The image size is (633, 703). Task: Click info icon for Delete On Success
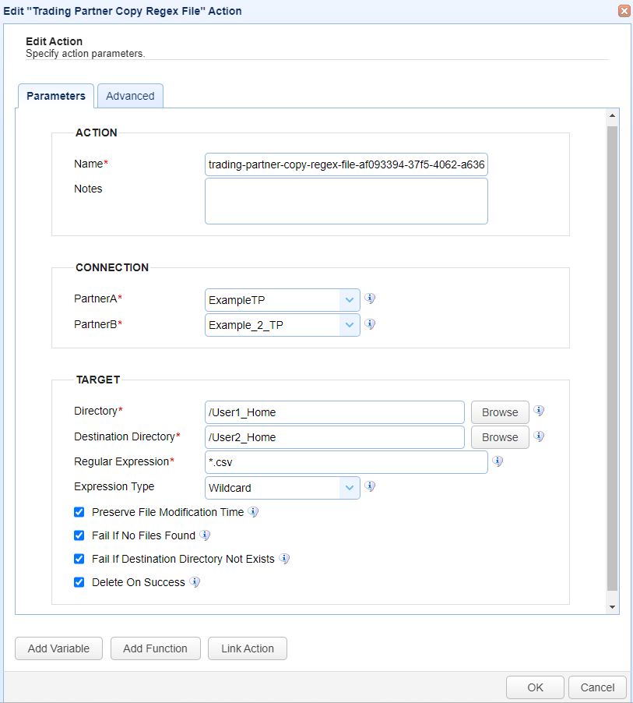pyautogui.click(x=195, y=582)
